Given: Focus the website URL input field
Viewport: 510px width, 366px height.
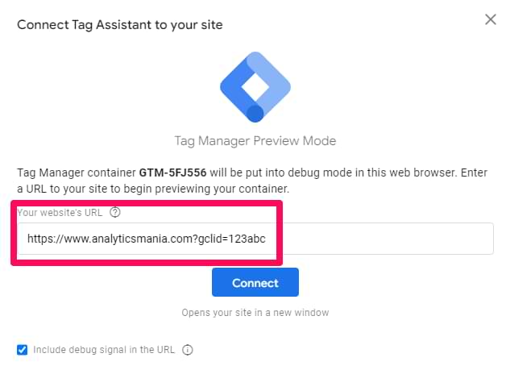Looking at the screenshot, I should pos(255,239).
